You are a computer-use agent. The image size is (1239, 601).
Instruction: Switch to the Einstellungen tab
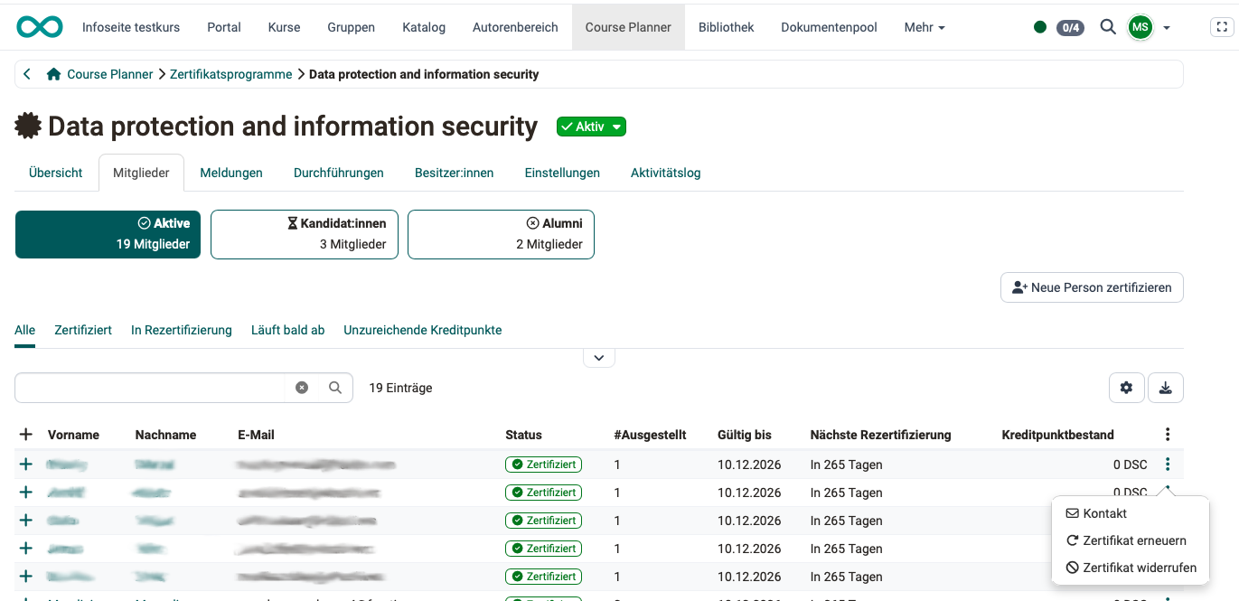coord(562,173)
